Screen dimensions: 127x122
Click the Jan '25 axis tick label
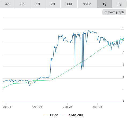click(x=68, y=107)
